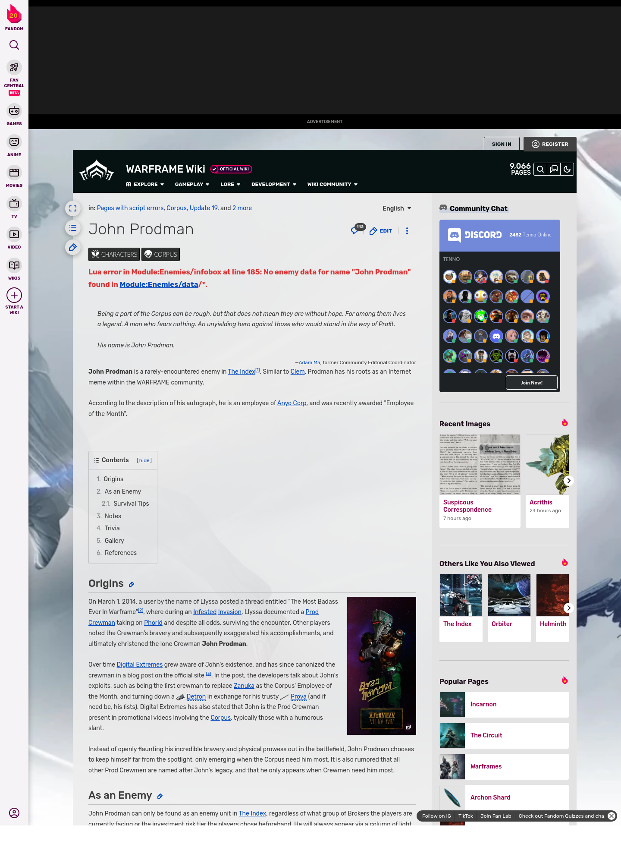
Task: Follow the Clem link
Action: pos(298,372)
